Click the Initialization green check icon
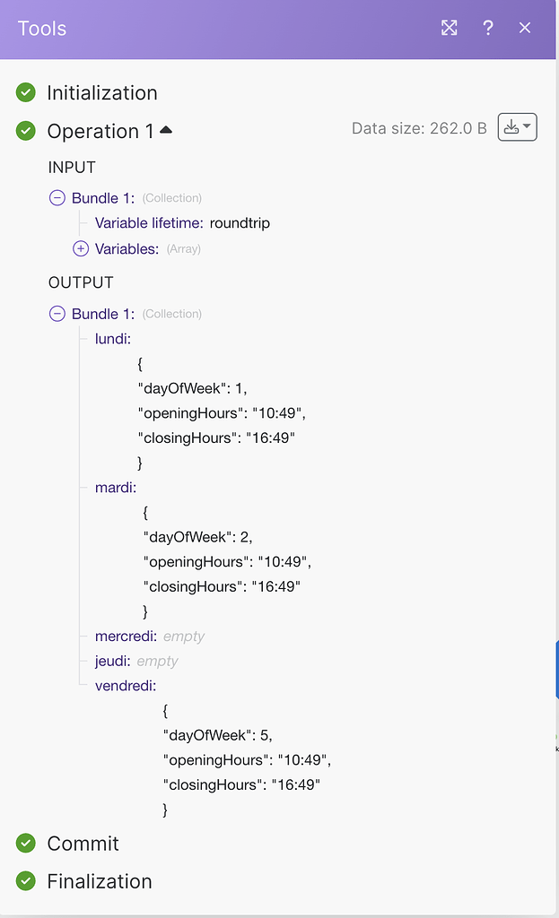This screenshot has width=559, height=918. pos(26,92)
